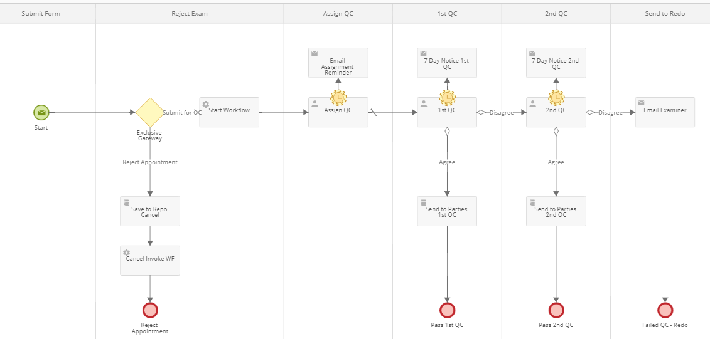Screen dimensions: 710x339
Task: Click the timer event on 1st QC task
Action: pyautogui.click(x=447, y=97)
